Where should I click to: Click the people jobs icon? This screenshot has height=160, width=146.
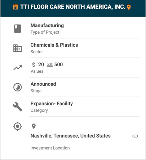click(50, 65)
